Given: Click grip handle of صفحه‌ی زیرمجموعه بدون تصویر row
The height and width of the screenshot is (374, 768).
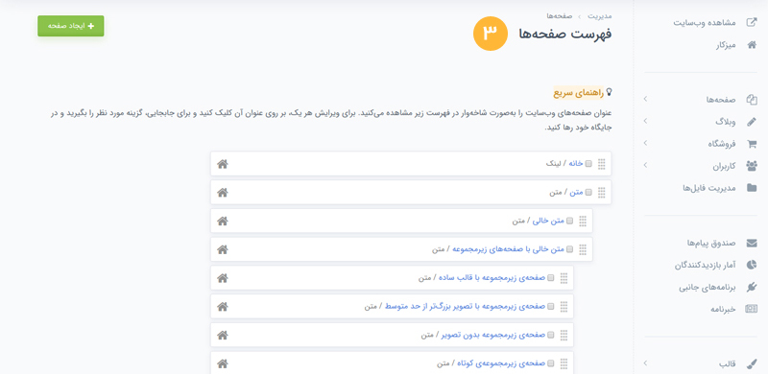Looking at the screenshot, I should [564, 336].
